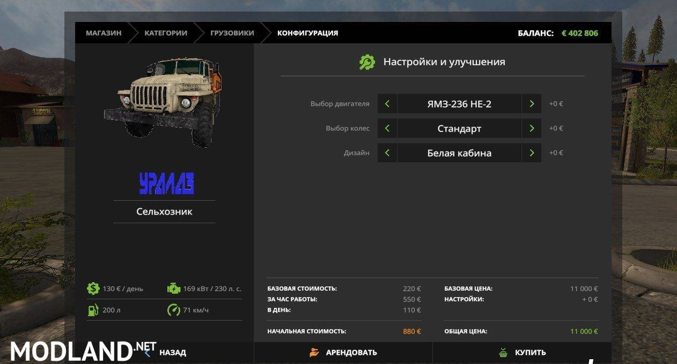The width and height of the screenshot is (677, 364).
Task: Click the Дизайн label
Action: [356, 153]
